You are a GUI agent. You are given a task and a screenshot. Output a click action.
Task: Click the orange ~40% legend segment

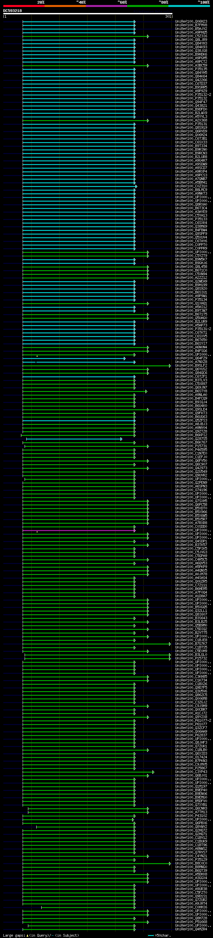click(65, 6)
